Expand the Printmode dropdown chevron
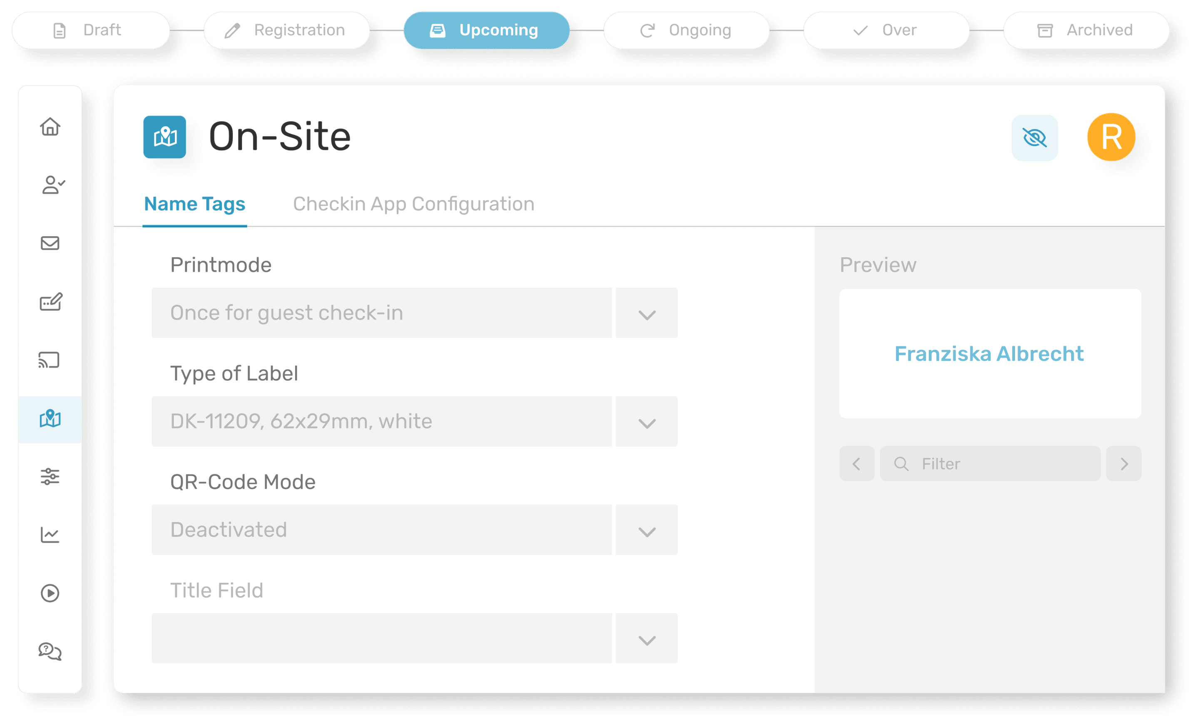1199x723 pixels. pos(646,314)
